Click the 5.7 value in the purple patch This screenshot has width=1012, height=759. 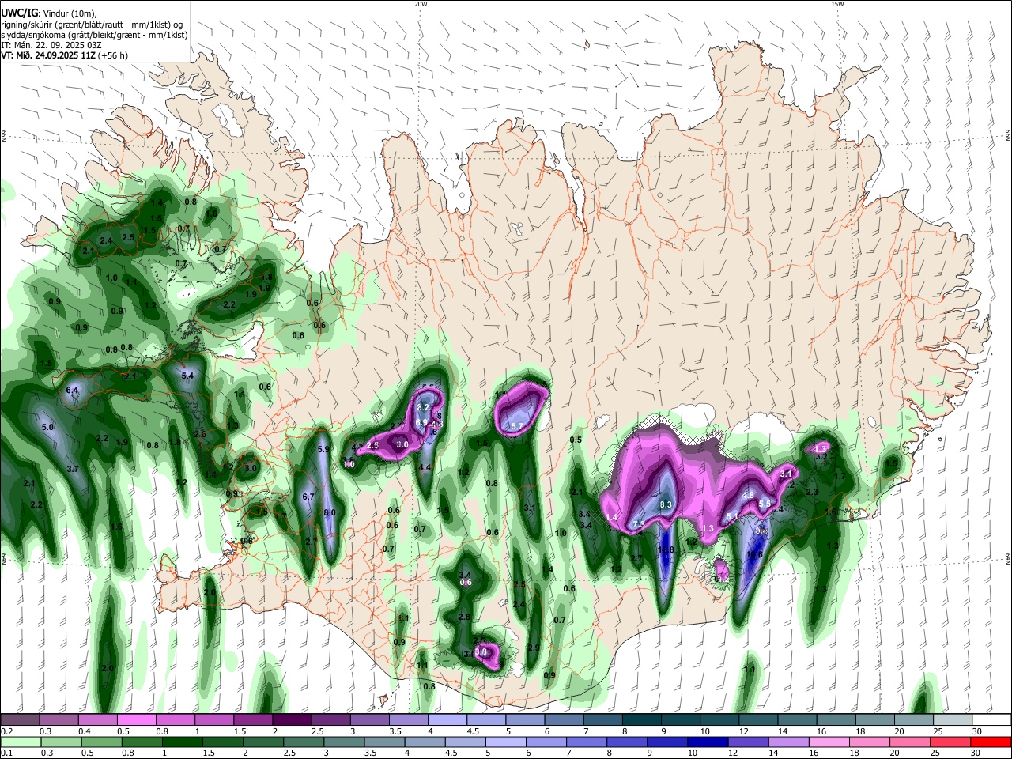pyautogui.click(x=517, y=426)
